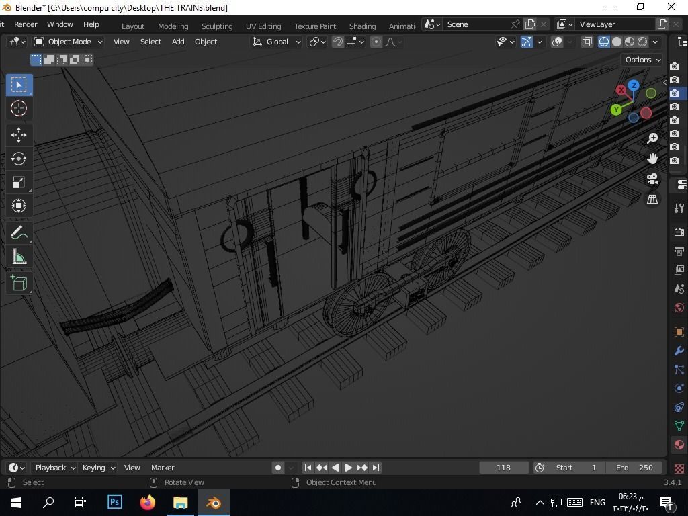Screen dimensions: 688x516
Task: Open the Window menu
Action: click(60, 24)
